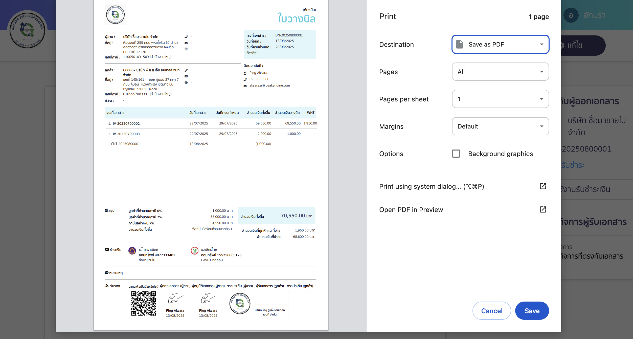This screenshot has width=633, height=339.
Task: Select Print using system dialog option
Action: [x=431, y=186]
